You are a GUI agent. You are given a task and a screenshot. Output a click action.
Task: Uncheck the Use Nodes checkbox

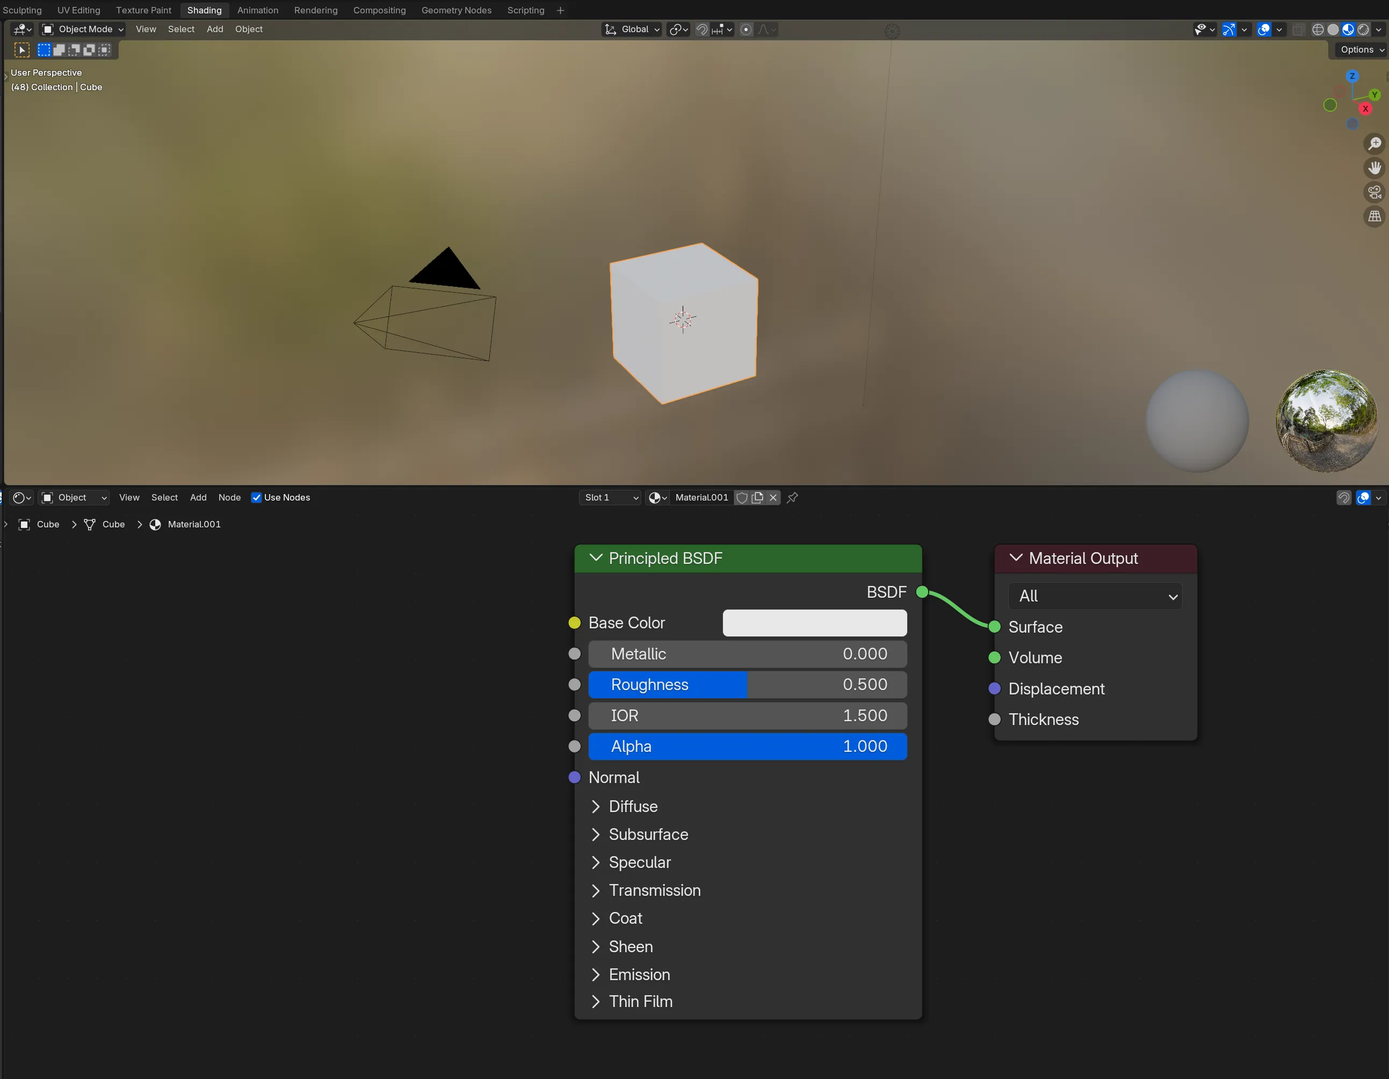pos(257,498)
